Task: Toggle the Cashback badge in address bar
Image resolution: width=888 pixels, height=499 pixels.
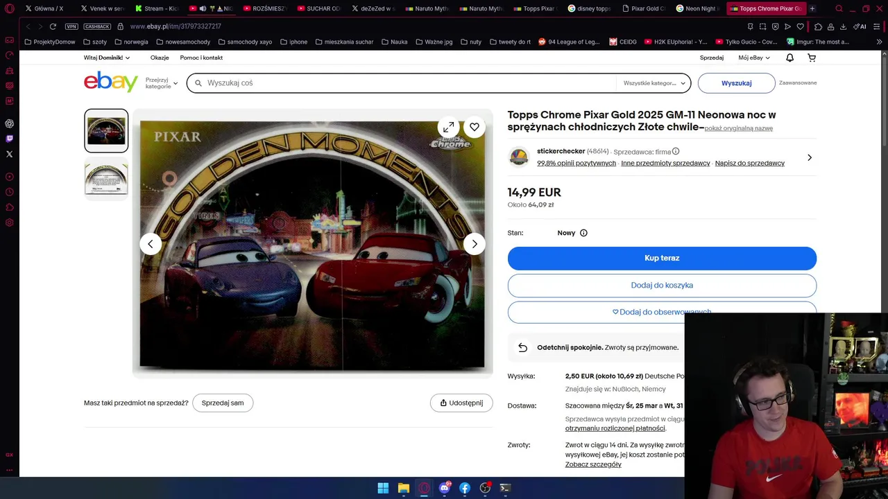Action: [97, 26]
